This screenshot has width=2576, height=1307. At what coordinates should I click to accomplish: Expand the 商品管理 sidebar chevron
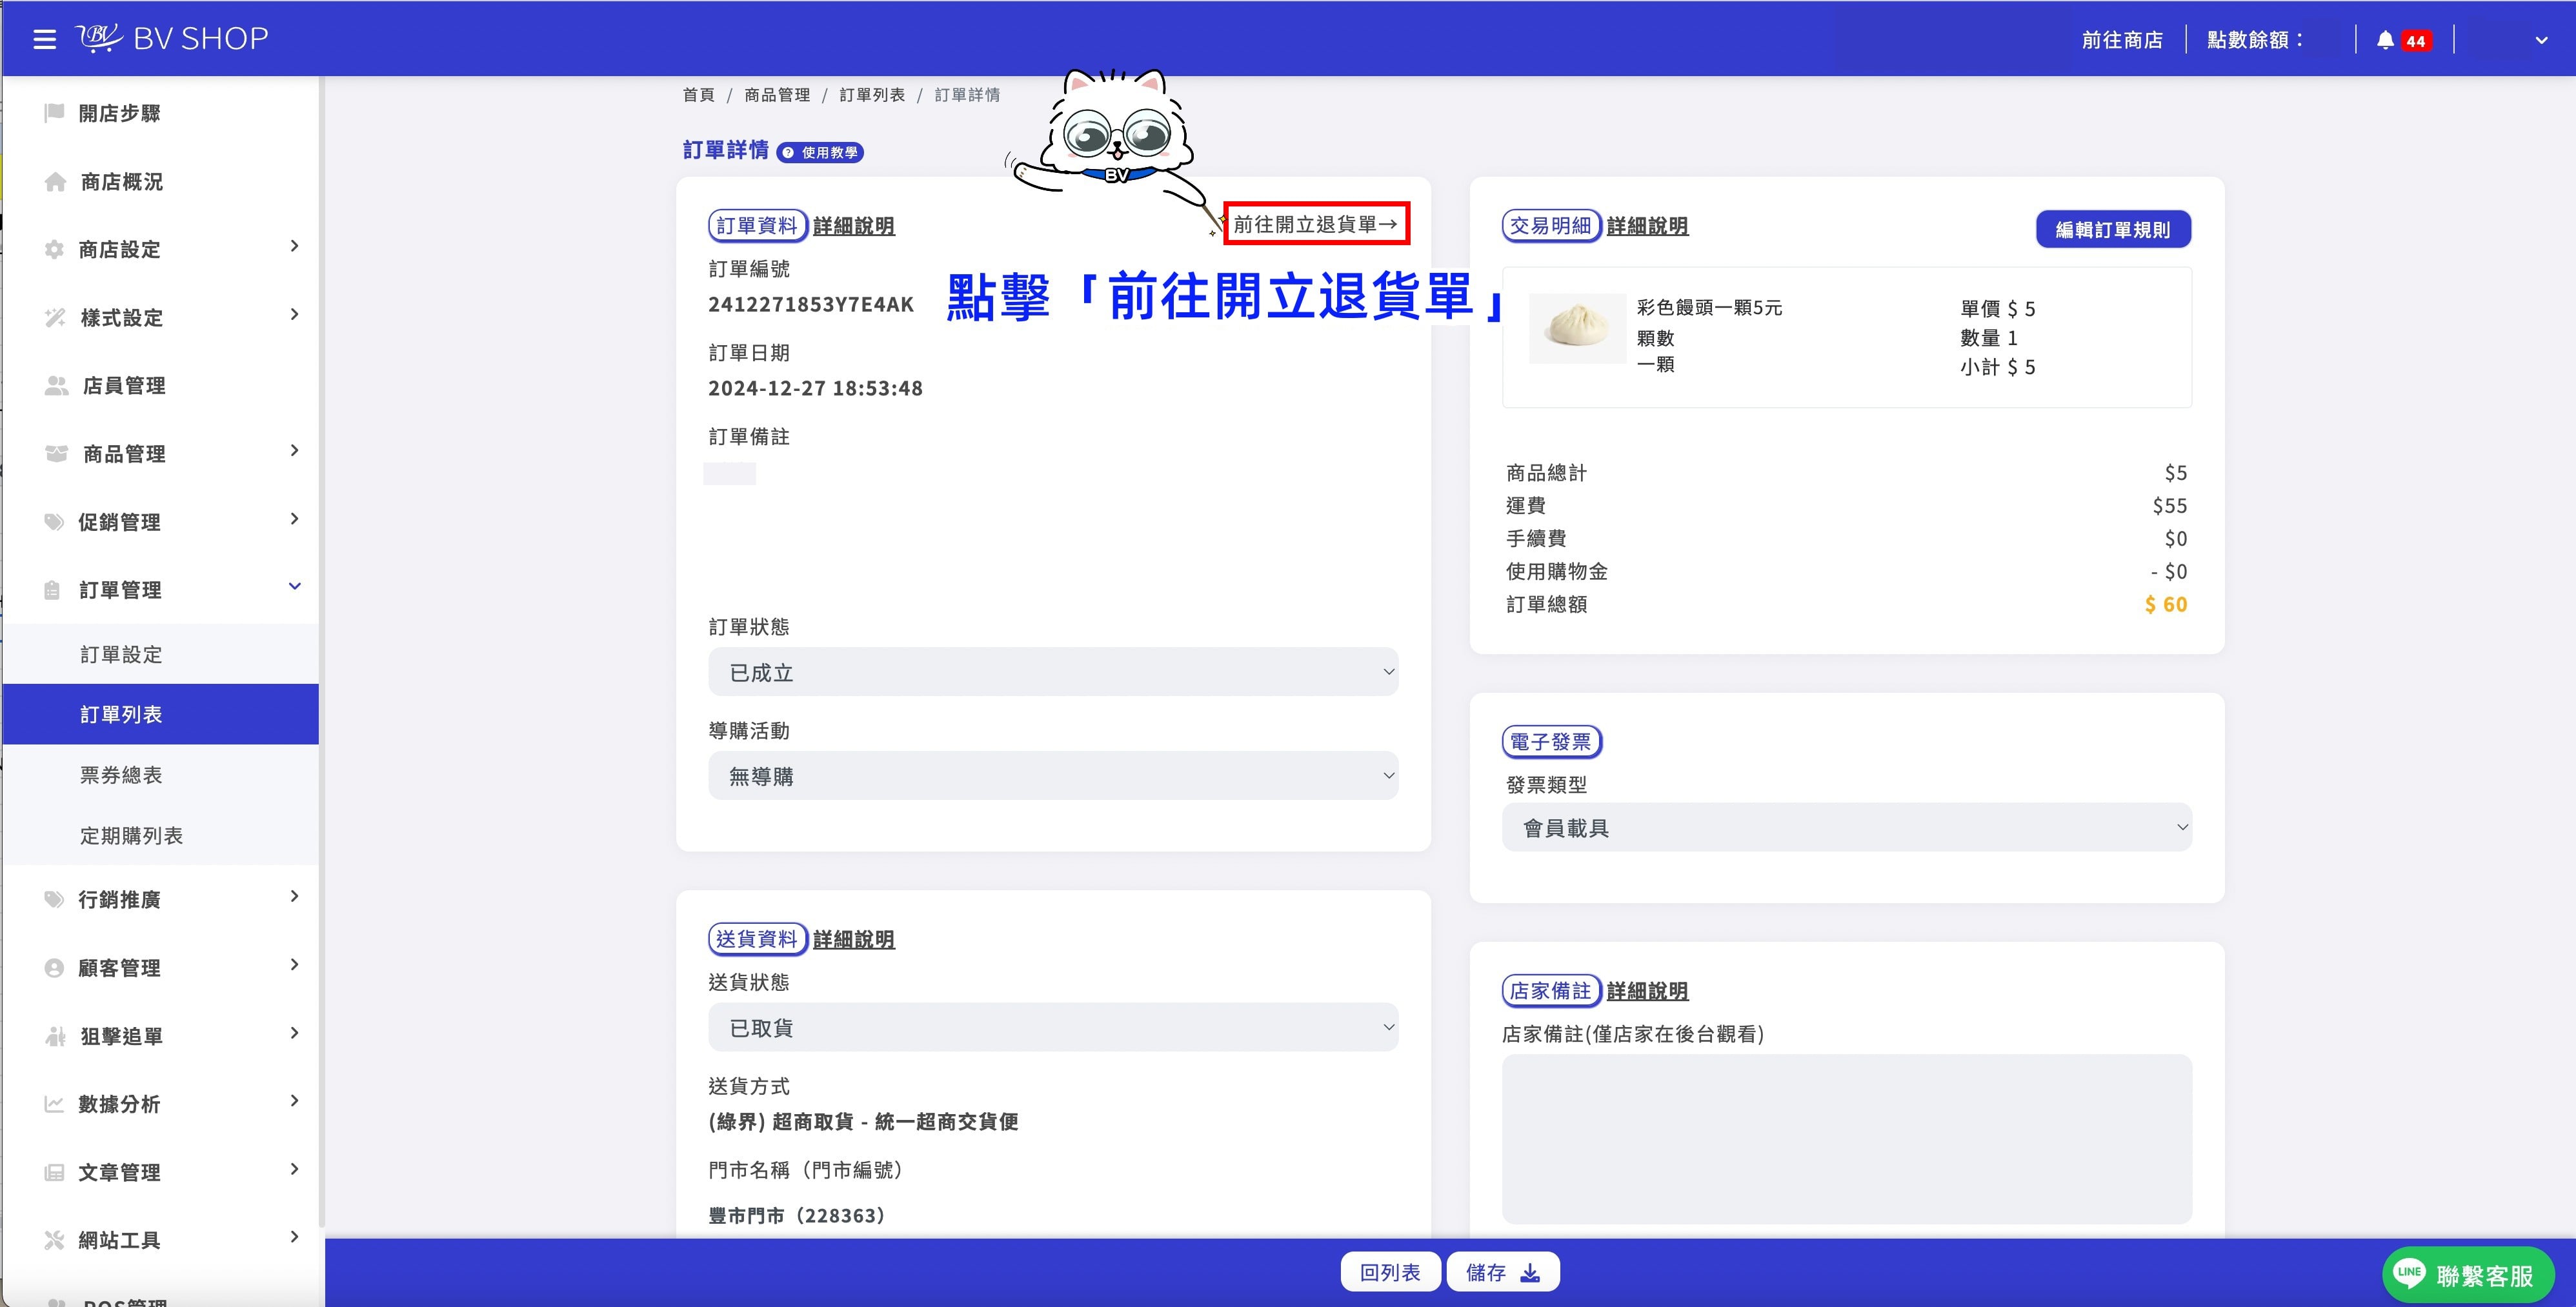(x=294, y=450)
